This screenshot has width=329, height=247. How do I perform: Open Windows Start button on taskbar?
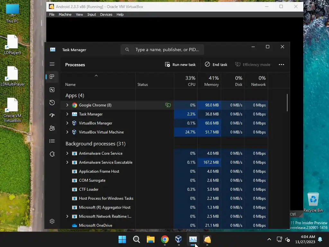click(x=122, y=239)
